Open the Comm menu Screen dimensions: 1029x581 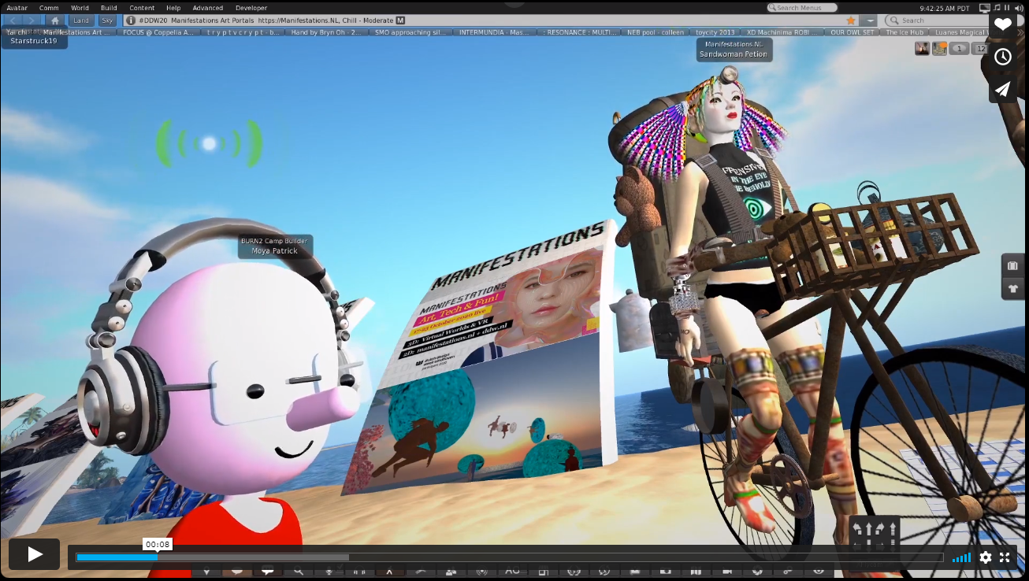tap(49, 8)
